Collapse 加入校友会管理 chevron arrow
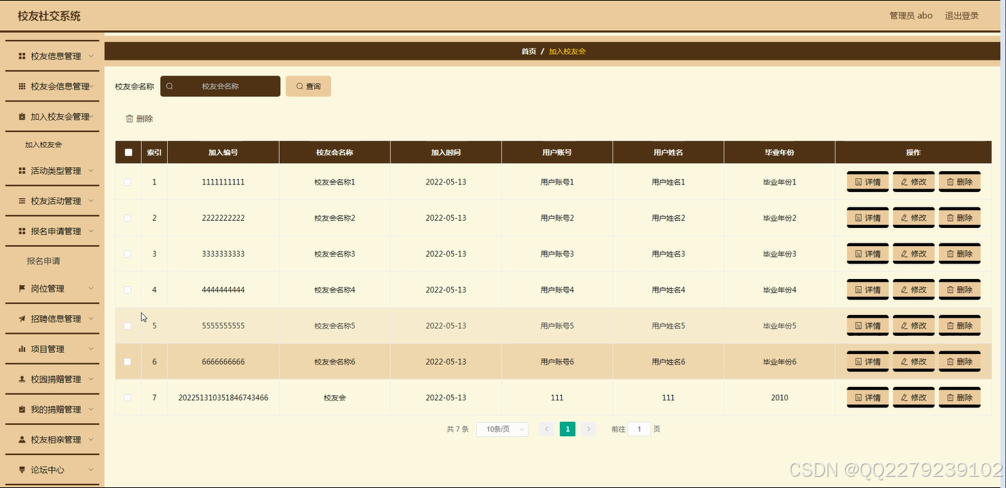 tap(91, 116)
